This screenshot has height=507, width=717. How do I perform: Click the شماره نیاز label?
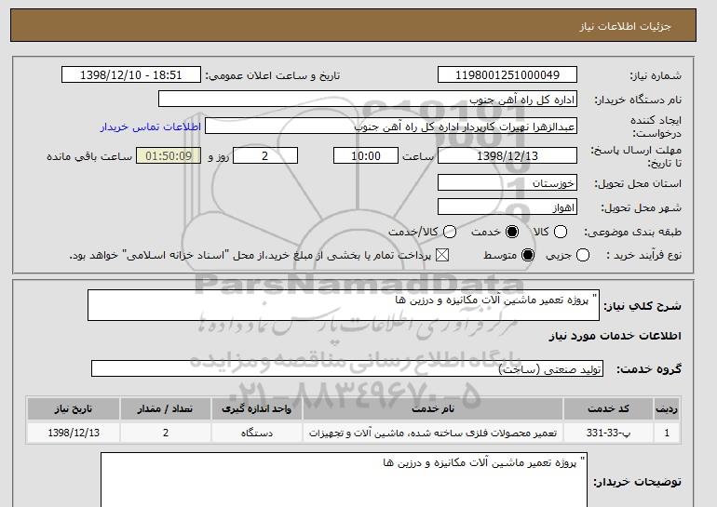[656, 75]
